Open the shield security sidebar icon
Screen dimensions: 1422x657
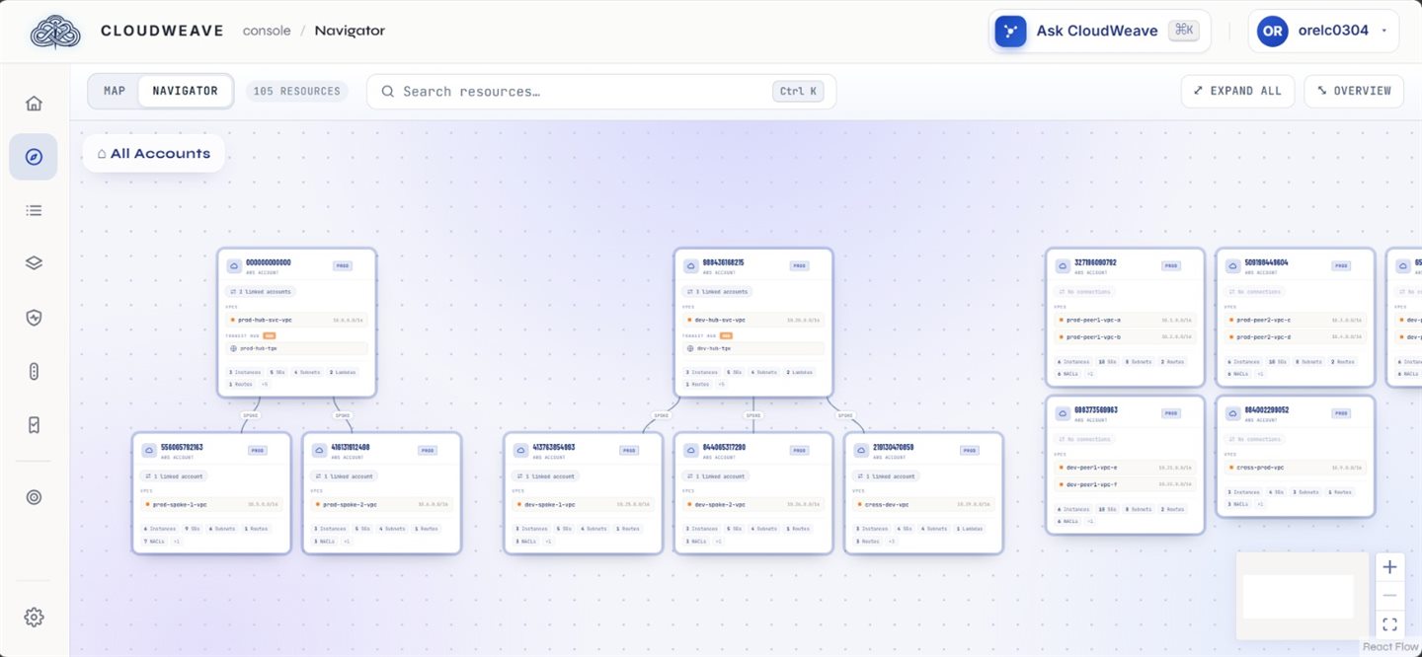coord(34,318)
